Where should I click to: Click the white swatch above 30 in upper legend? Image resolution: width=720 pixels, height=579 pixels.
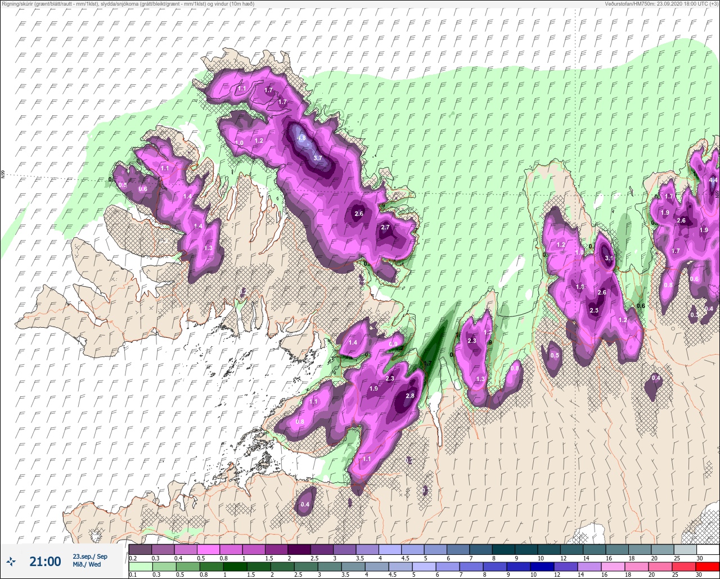coord(708,549)
